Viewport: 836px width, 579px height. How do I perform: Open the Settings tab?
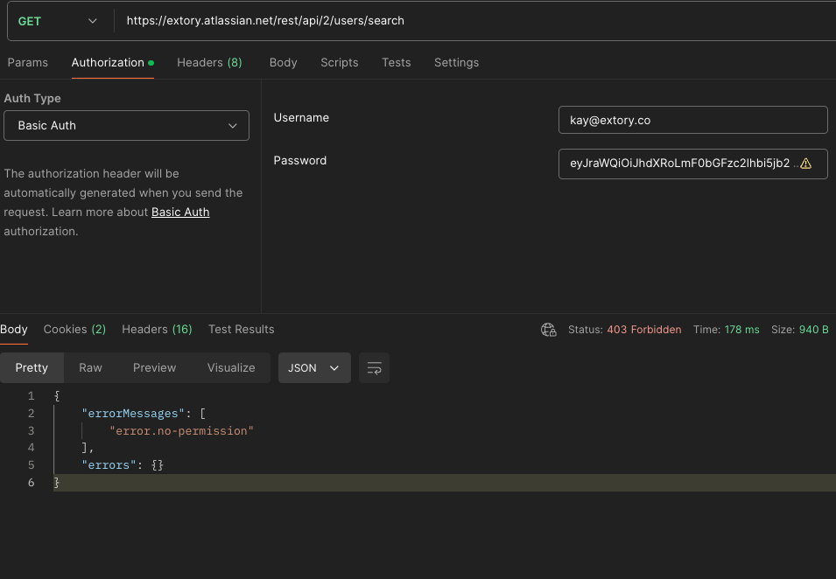tap(456, 63)
